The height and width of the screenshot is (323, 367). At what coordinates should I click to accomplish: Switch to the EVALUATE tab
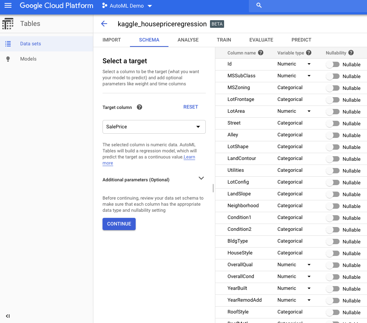coord(261,40)
